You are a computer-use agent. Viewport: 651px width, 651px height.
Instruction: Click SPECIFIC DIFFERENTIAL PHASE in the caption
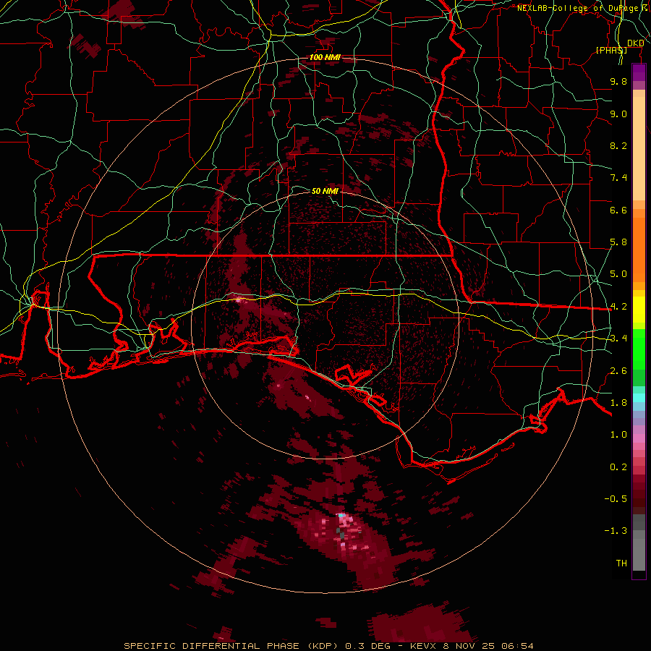point(211,646)
